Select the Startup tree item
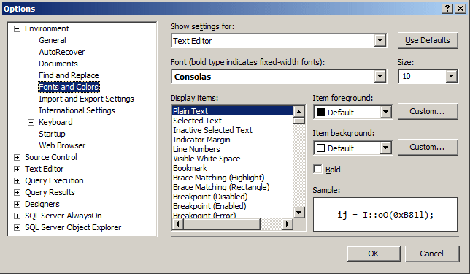 (x=52, y=134)
